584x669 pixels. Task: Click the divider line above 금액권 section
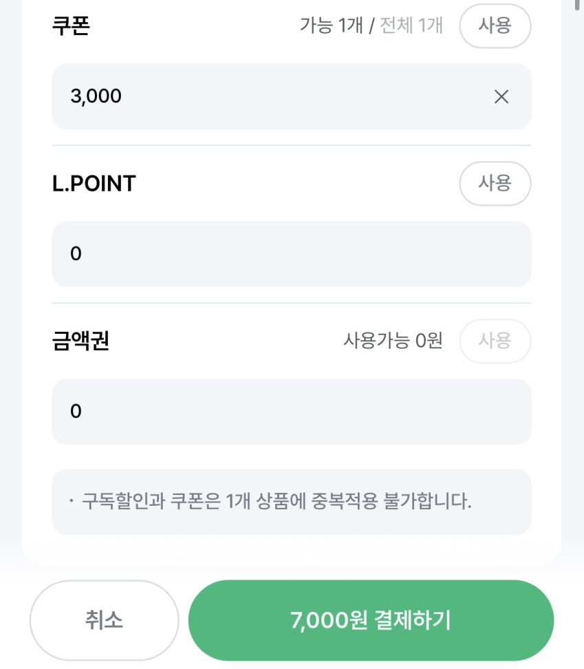point(291,303)
